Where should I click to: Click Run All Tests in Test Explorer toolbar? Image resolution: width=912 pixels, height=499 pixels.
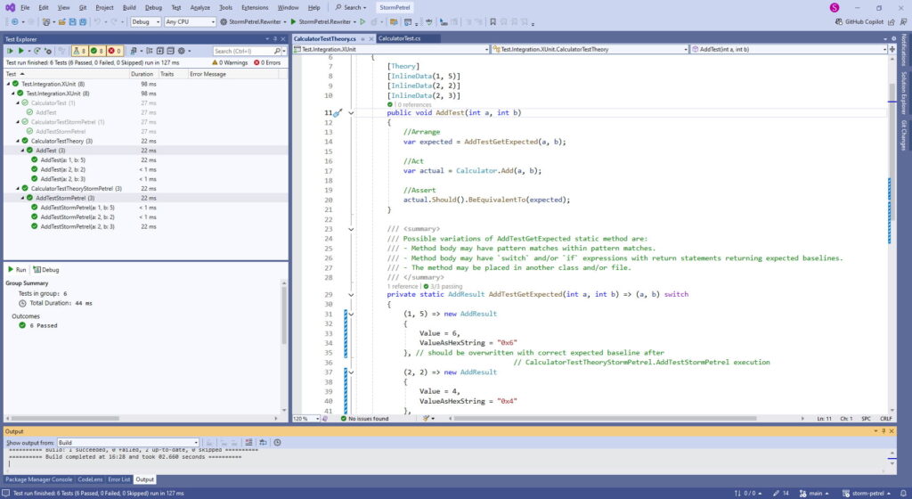(9, 51)
